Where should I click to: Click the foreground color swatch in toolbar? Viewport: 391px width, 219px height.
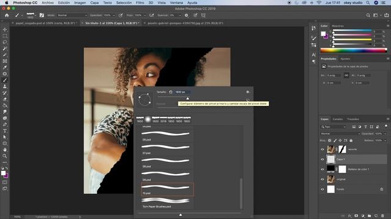click(x=3, y=173)
